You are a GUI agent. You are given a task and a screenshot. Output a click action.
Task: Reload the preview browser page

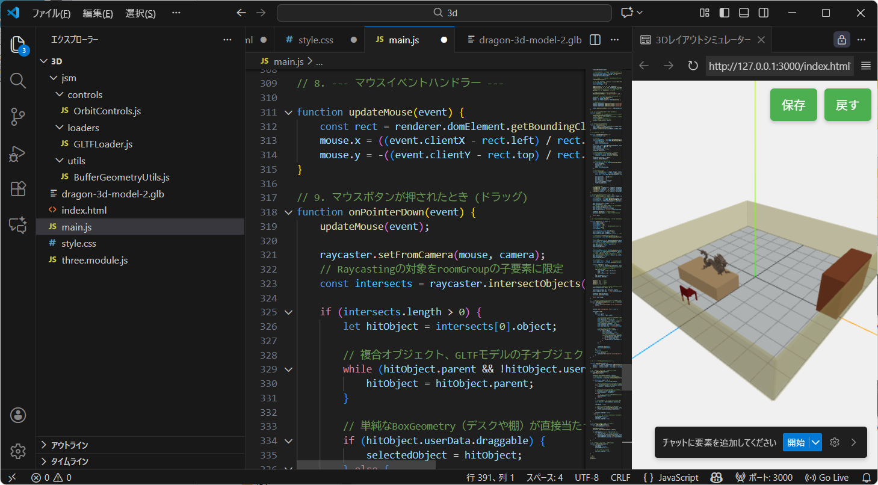[x=693, y=66]
